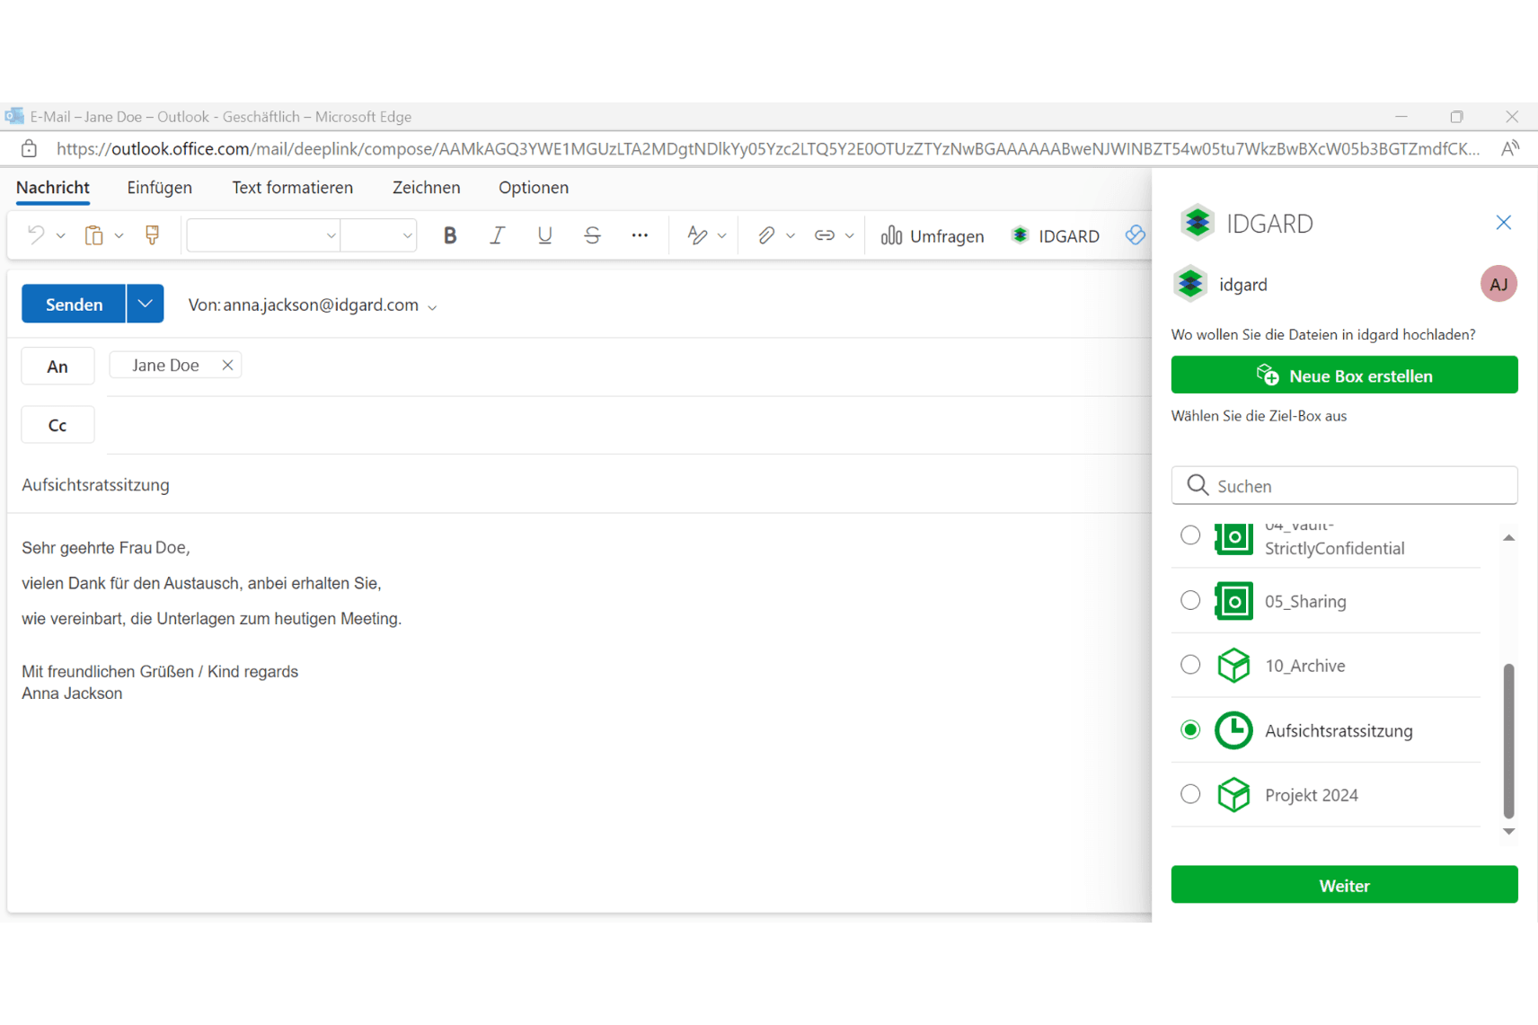Click into the Suchen search field
1538x1025 pixels.
tap(1344, 485)
